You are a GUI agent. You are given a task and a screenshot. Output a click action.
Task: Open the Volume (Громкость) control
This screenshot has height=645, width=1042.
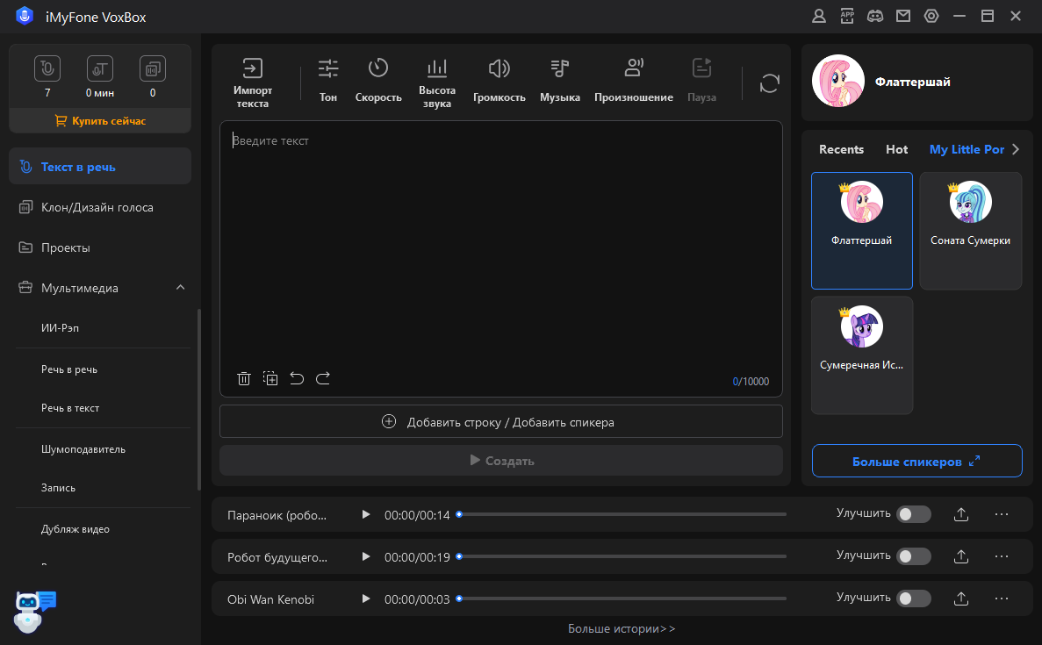pos(499,81)
